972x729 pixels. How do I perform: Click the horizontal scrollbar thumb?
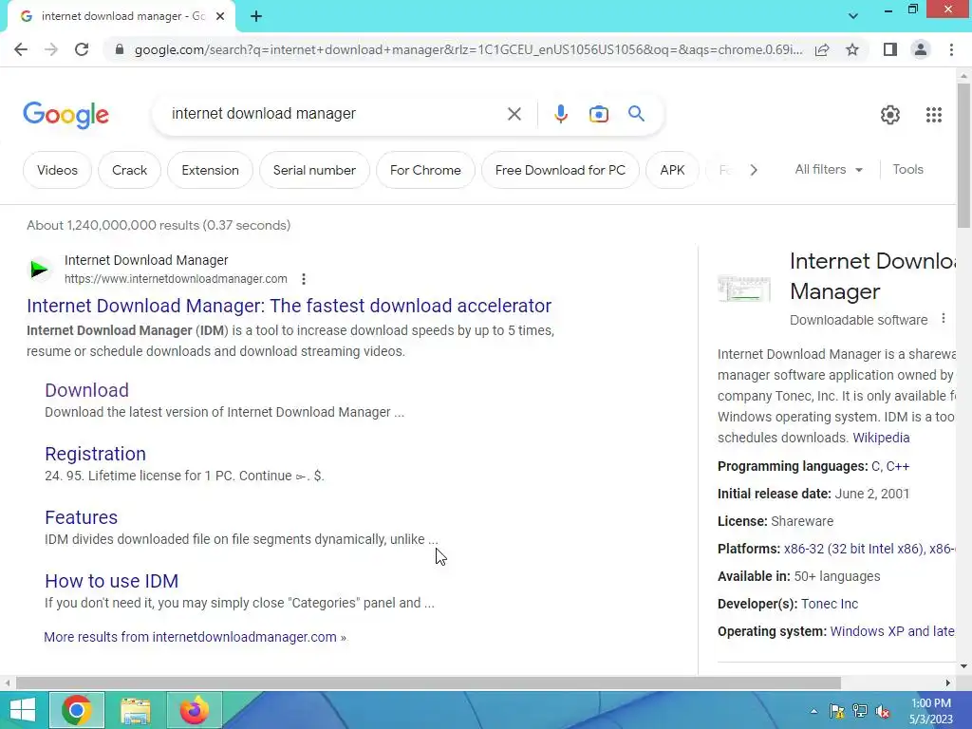pyautogui.click(x=428, y=683)
